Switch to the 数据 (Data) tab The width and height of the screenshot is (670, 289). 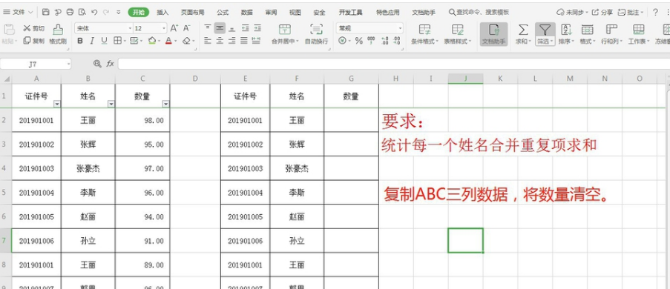pyautogui.click(x=246, y=12)
